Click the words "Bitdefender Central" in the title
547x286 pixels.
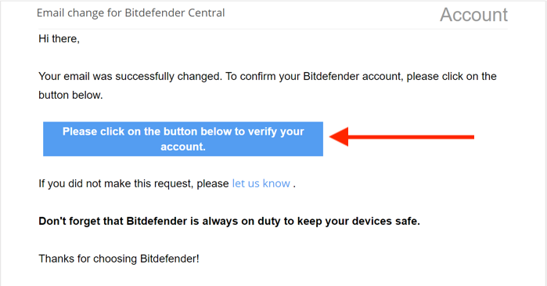(175, 13)
